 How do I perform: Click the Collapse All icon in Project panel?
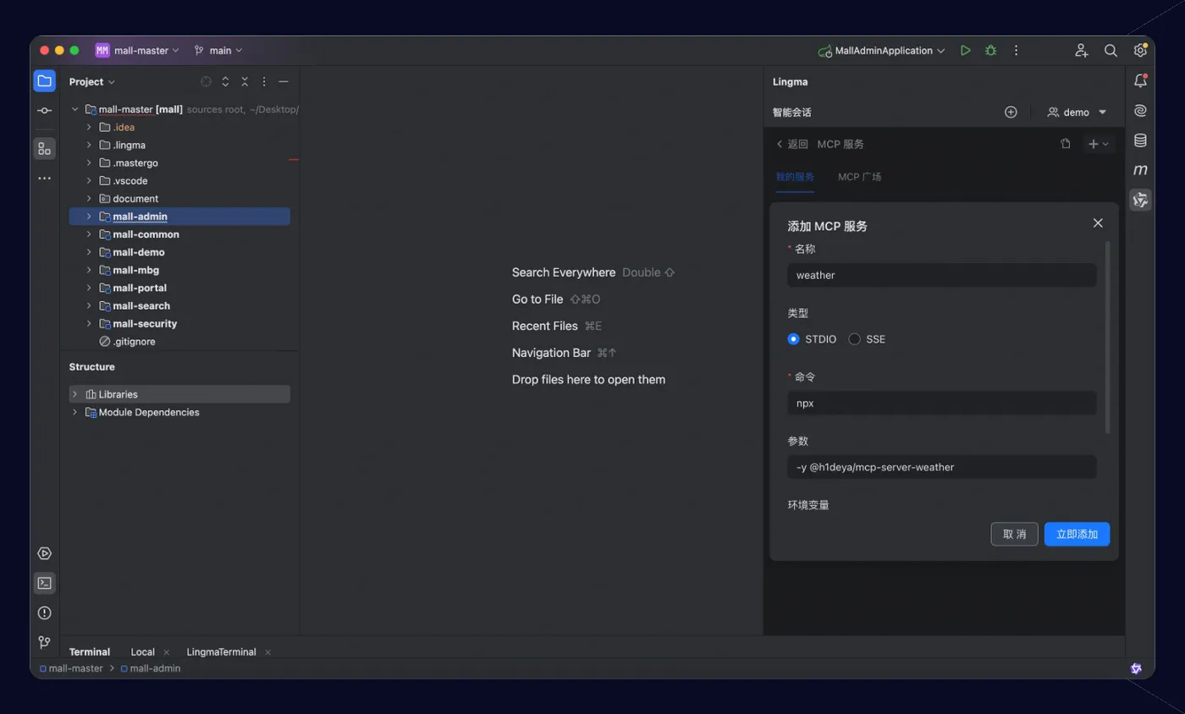point(245,81)
